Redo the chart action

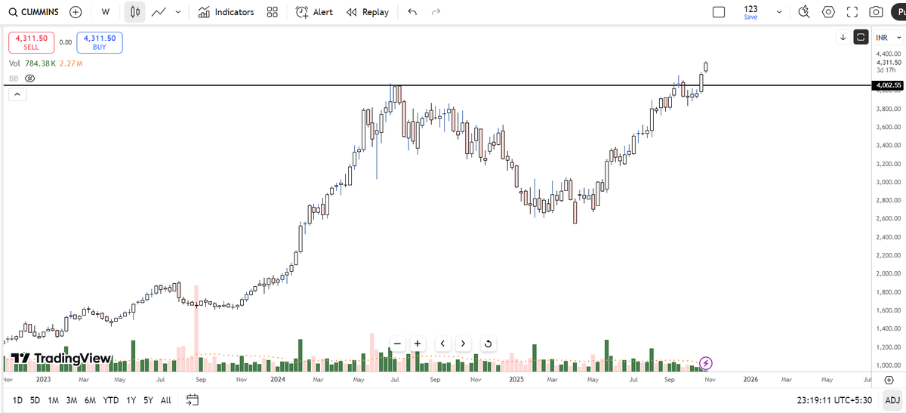[436, 12]
